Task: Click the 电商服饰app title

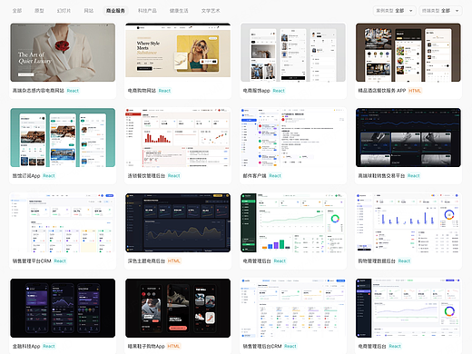Action: 256,91
